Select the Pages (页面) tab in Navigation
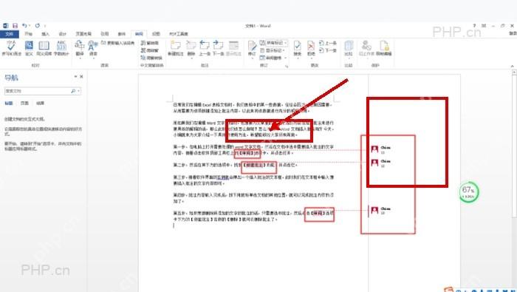This screenshot has height=292, width=517. (24, 103)
